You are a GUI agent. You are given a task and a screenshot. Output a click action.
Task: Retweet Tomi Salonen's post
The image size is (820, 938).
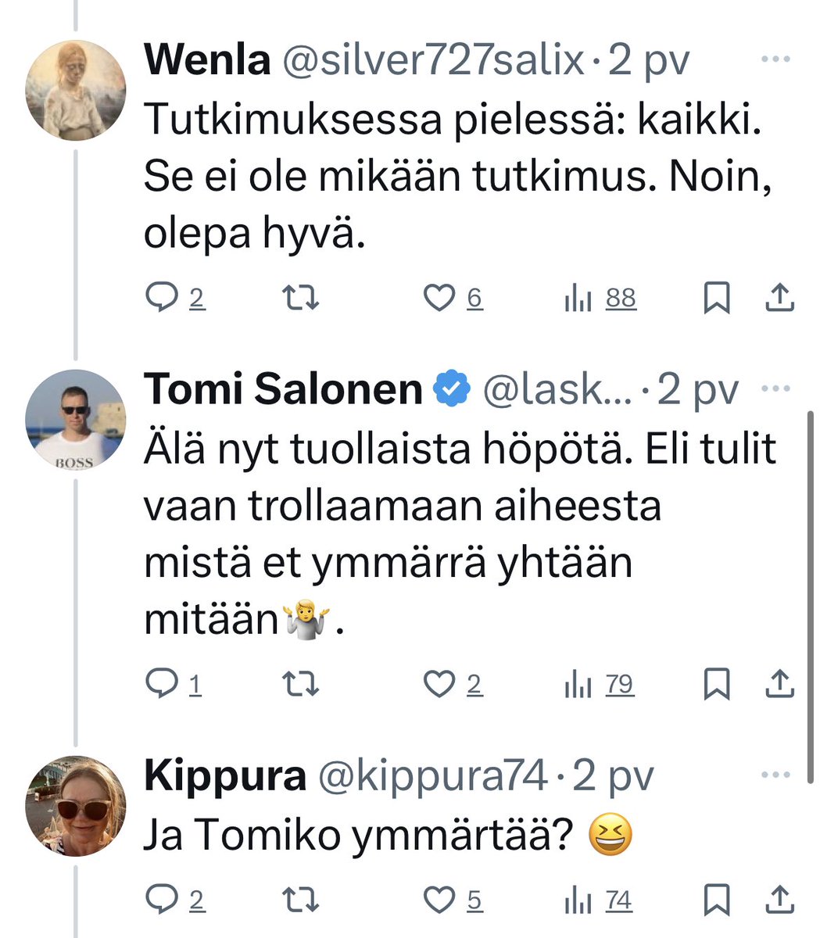click(300, 686)
